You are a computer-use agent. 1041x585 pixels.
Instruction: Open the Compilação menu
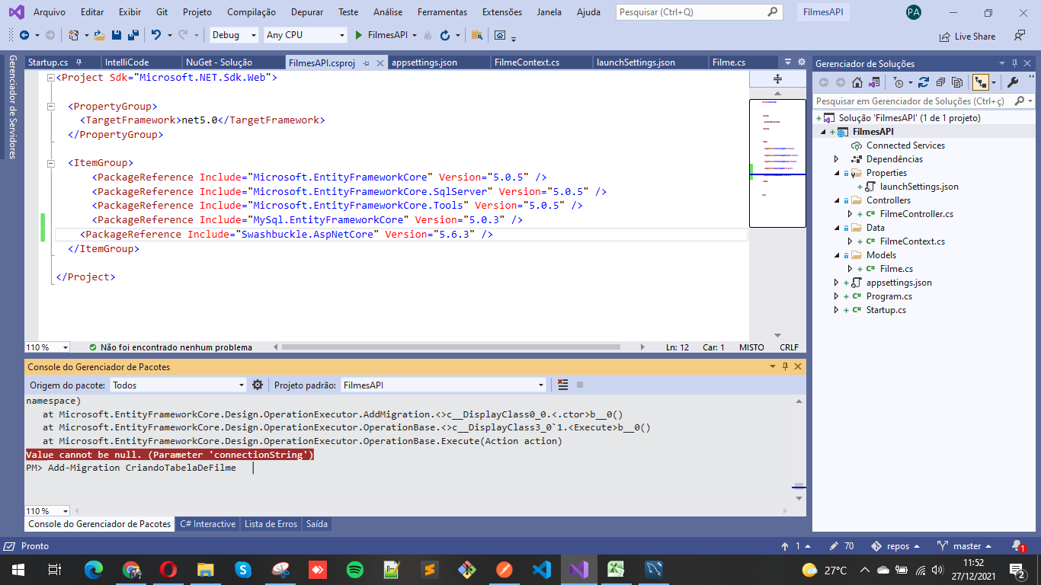coord(252,12)
